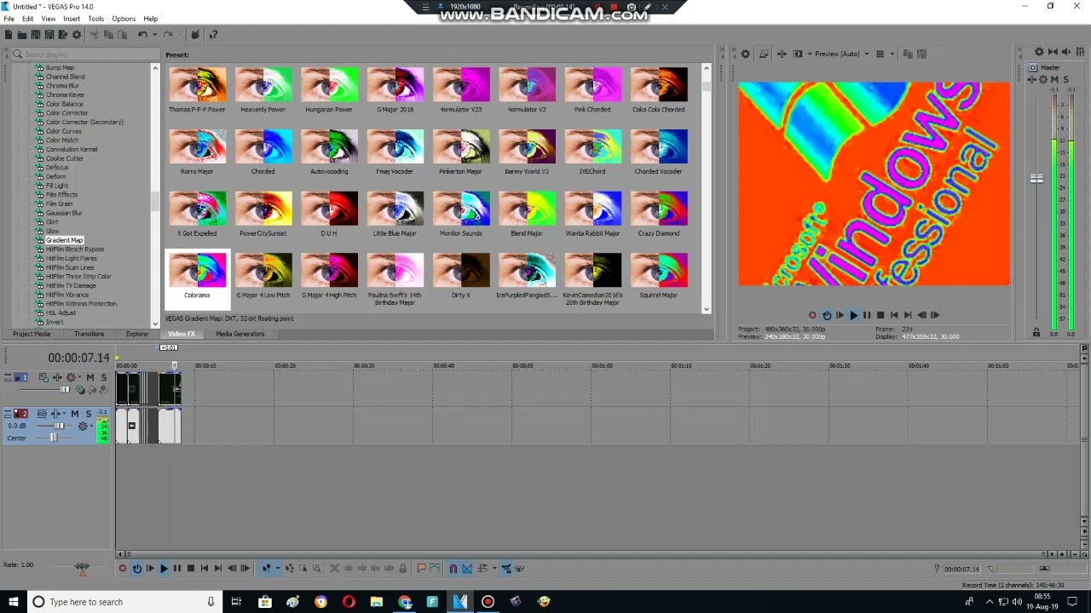Choose the Colorama preset thumbnail
Viewport: 1091px width, 613px height.
(x=197, y=271)
